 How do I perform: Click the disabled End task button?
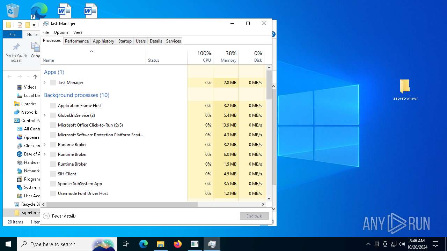click(x=254, y=216)
